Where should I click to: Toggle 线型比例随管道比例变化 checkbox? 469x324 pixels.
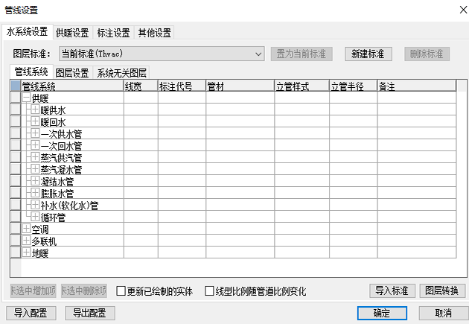(x=210, y=291)
